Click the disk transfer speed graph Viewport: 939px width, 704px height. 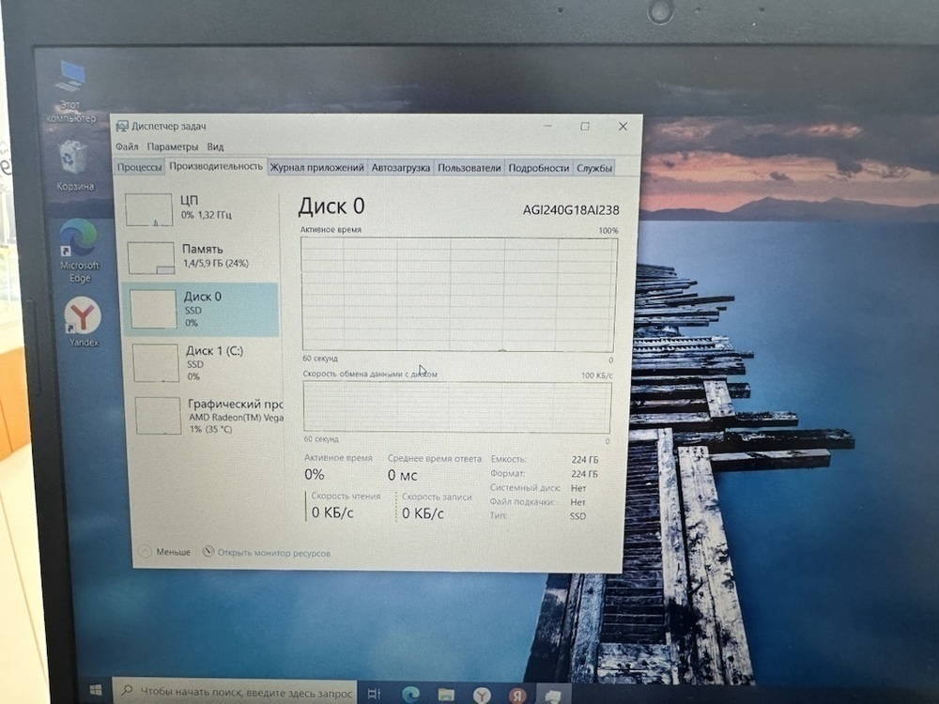coord(457,407)
